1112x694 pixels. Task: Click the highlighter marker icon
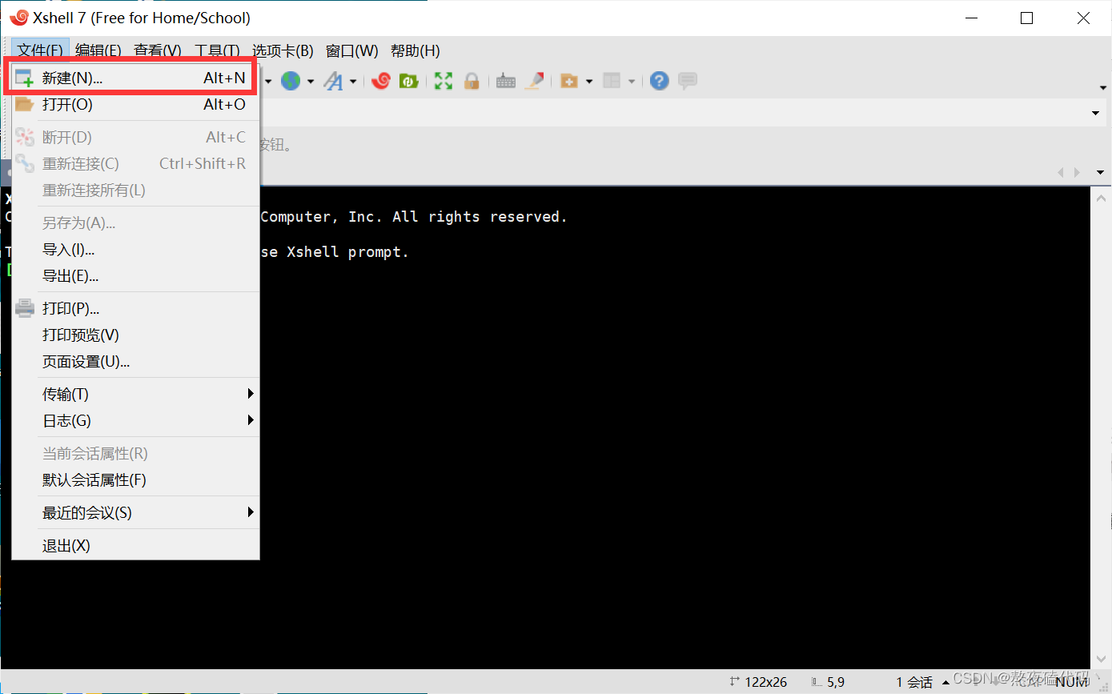click(x=535, y=81)
